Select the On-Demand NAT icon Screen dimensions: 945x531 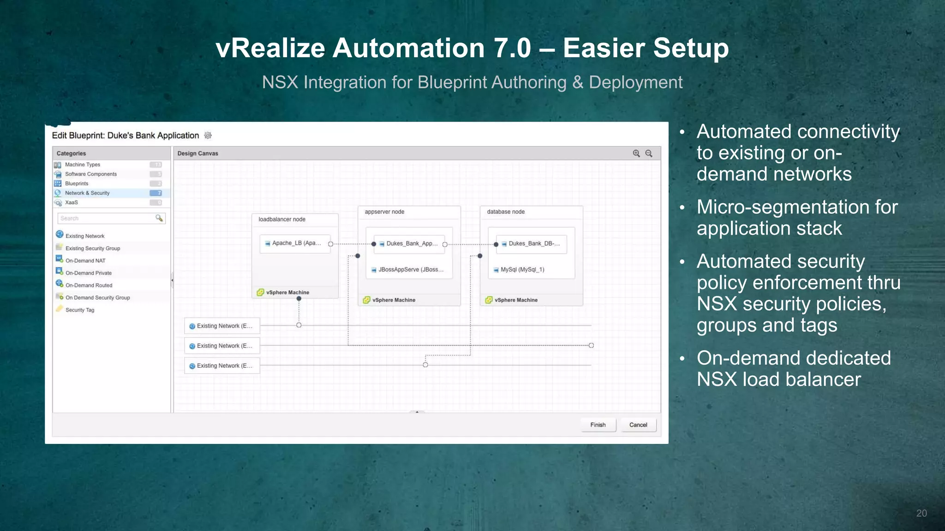[x=60, y=259]
